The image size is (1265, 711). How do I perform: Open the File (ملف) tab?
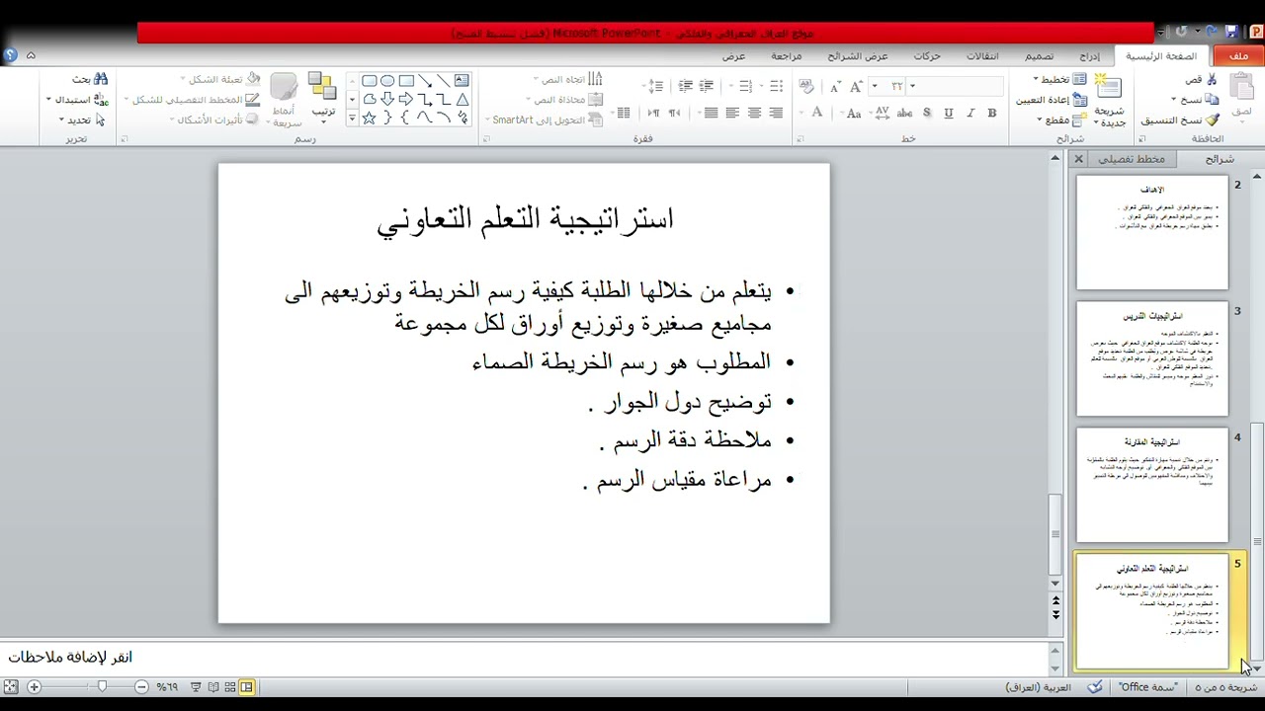(1238, 56)
